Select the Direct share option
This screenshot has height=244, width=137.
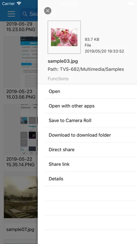coord(91,150)
